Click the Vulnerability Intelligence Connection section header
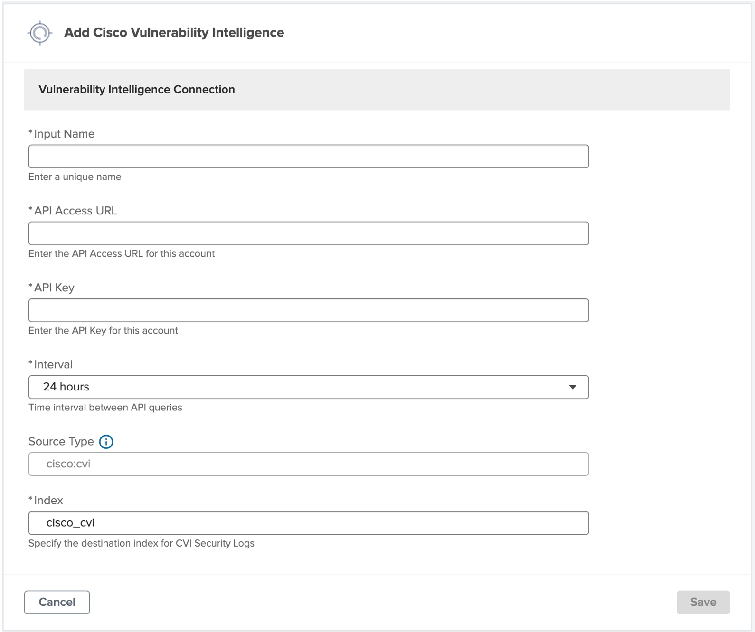 click(137, 90)
